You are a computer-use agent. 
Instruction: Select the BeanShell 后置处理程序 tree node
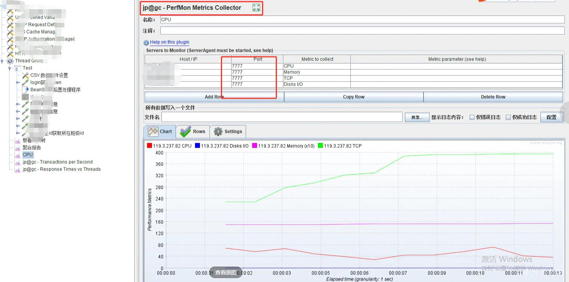[55, 90]
